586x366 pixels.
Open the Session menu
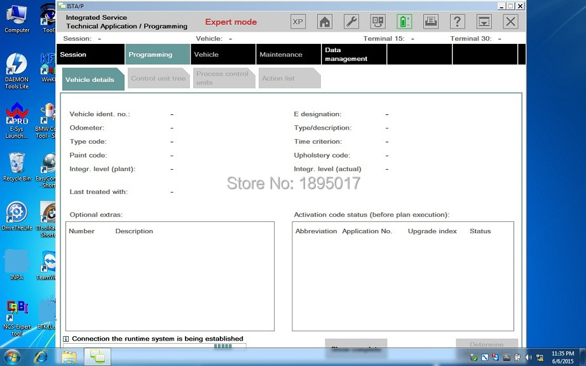[x=90, y=55]
